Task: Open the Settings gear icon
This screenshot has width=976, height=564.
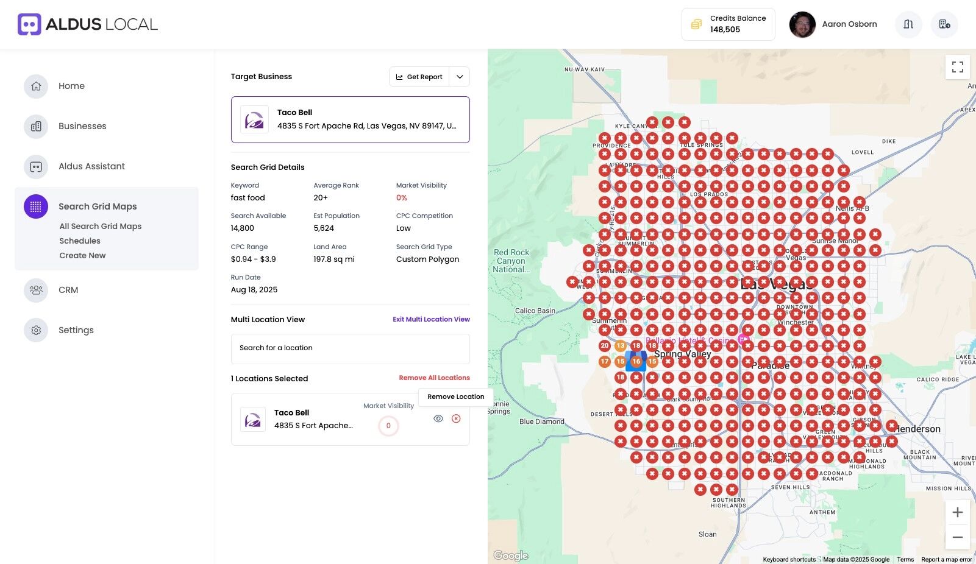Action: (36, 330)
